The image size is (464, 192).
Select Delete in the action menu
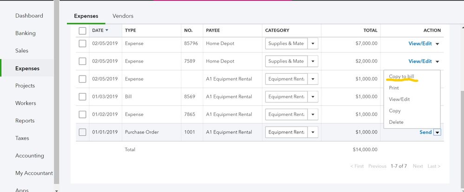pyautogui.click(x=396, y=122)
